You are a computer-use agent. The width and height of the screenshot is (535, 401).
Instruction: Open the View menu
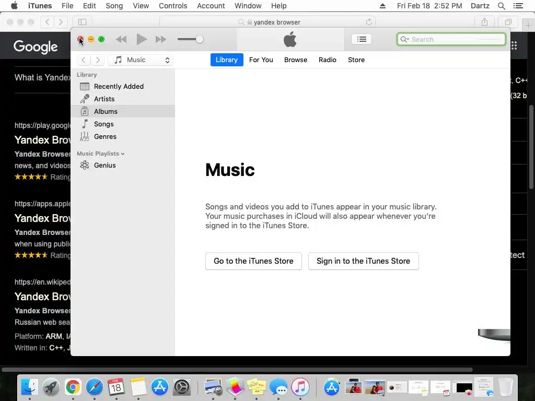pyautogui.click(x=141, y=6)
